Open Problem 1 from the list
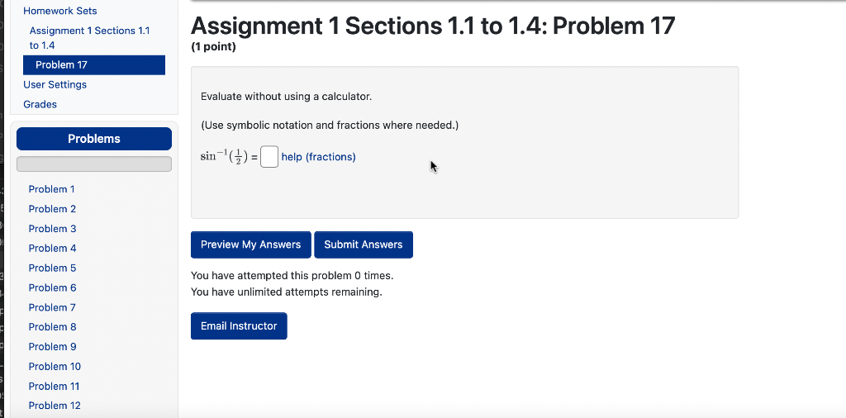Viewport: 846px width, 418px height. point(52,189)
